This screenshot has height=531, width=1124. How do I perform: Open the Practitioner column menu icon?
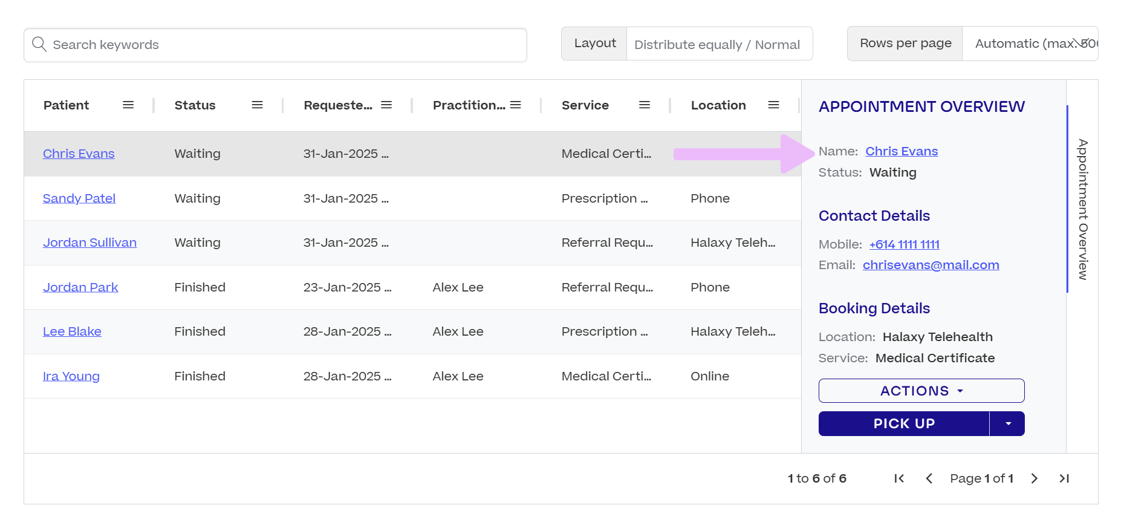point(515,105)
